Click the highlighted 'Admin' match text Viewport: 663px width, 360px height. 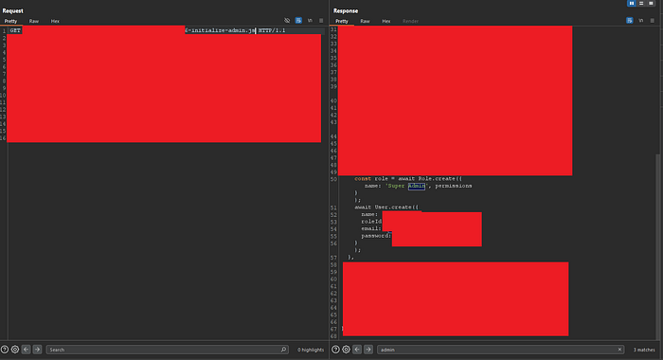pos(417,186)
